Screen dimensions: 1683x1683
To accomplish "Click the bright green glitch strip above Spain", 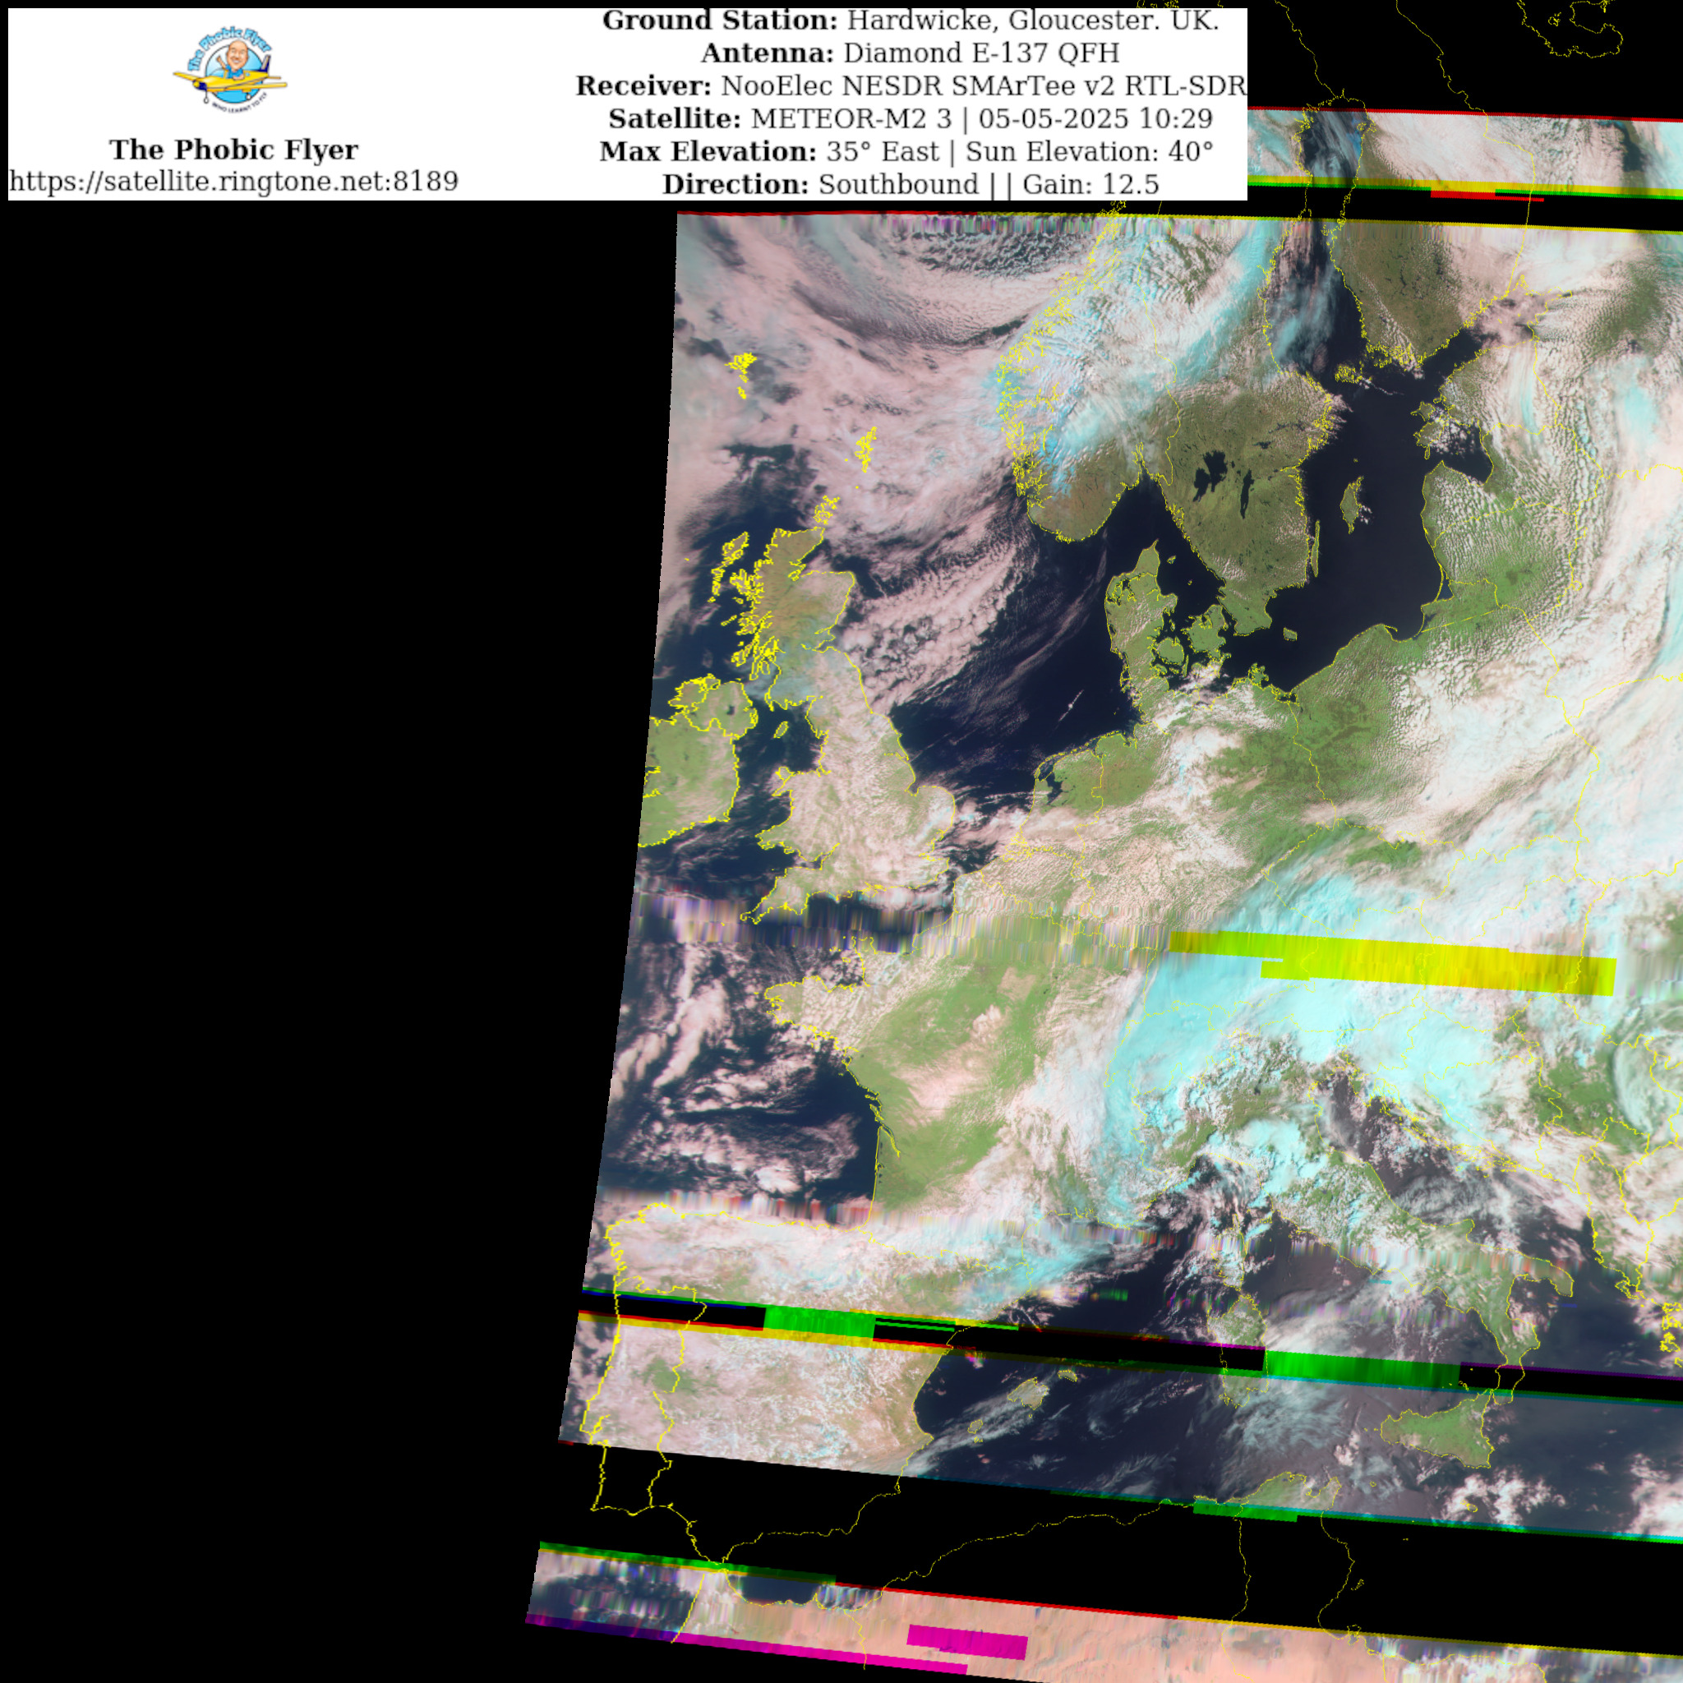I will [818, 1320].
